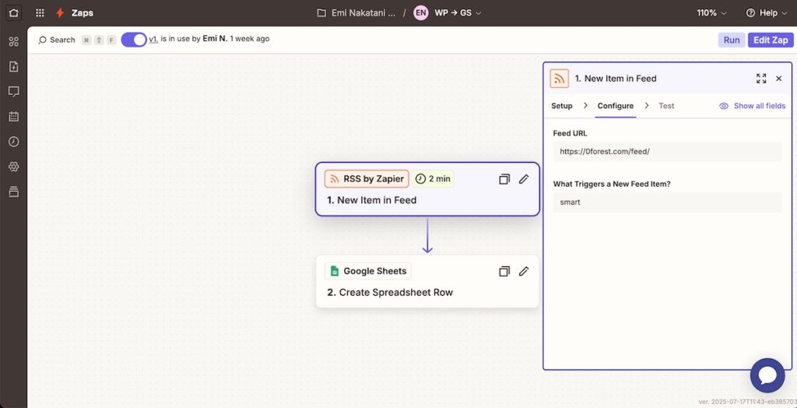Click the search magnifier icon

[x=43, y=40]
